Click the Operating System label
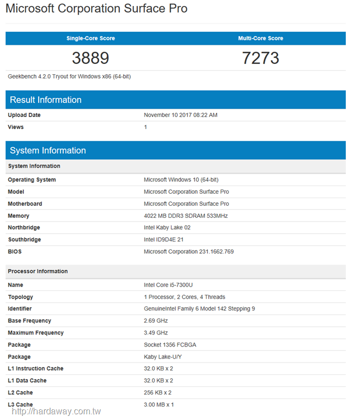The height and width of the screenshot is (417, 349). (32, 180)
